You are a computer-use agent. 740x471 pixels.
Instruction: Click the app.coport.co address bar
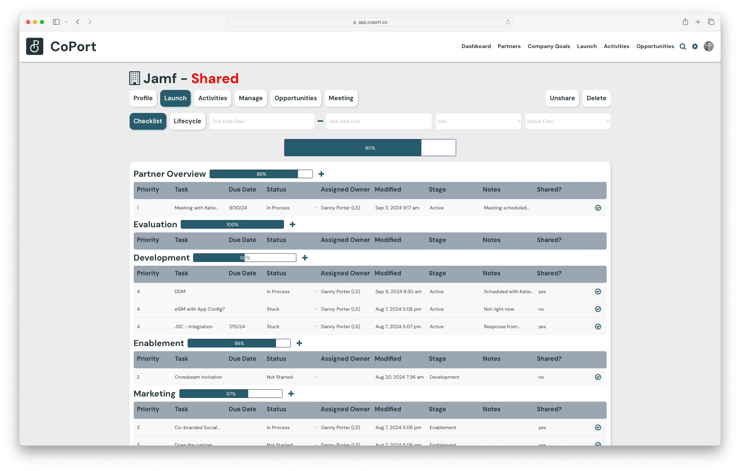370,22
